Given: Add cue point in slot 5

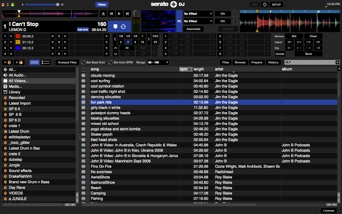Looking at the screenshot, I should pyautogui.click(x=107, y=36).
